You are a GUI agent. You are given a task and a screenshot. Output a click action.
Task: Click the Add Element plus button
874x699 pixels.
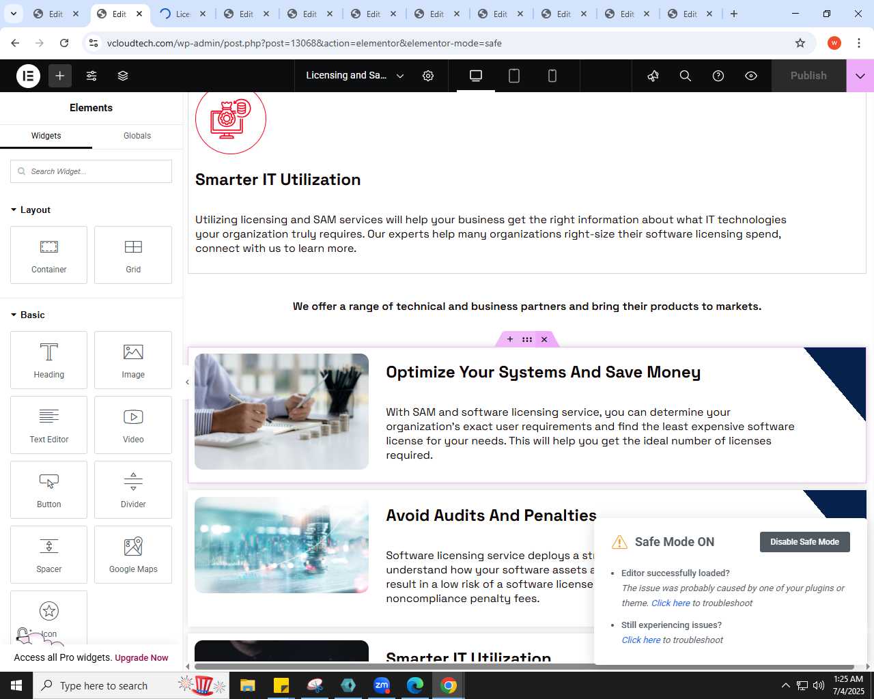[60, 76]
